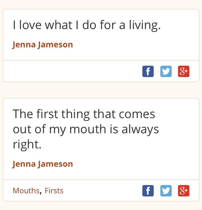This screenshot has height=210, width=202.
Task: Share 'first thing that comes' quote on Facebook
Action: pyautogui.click(x=148, y=191)
